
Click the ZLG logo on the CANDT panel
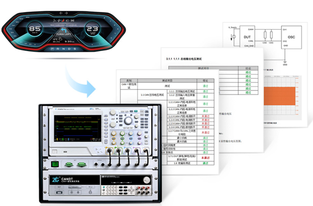click(55, 179)
